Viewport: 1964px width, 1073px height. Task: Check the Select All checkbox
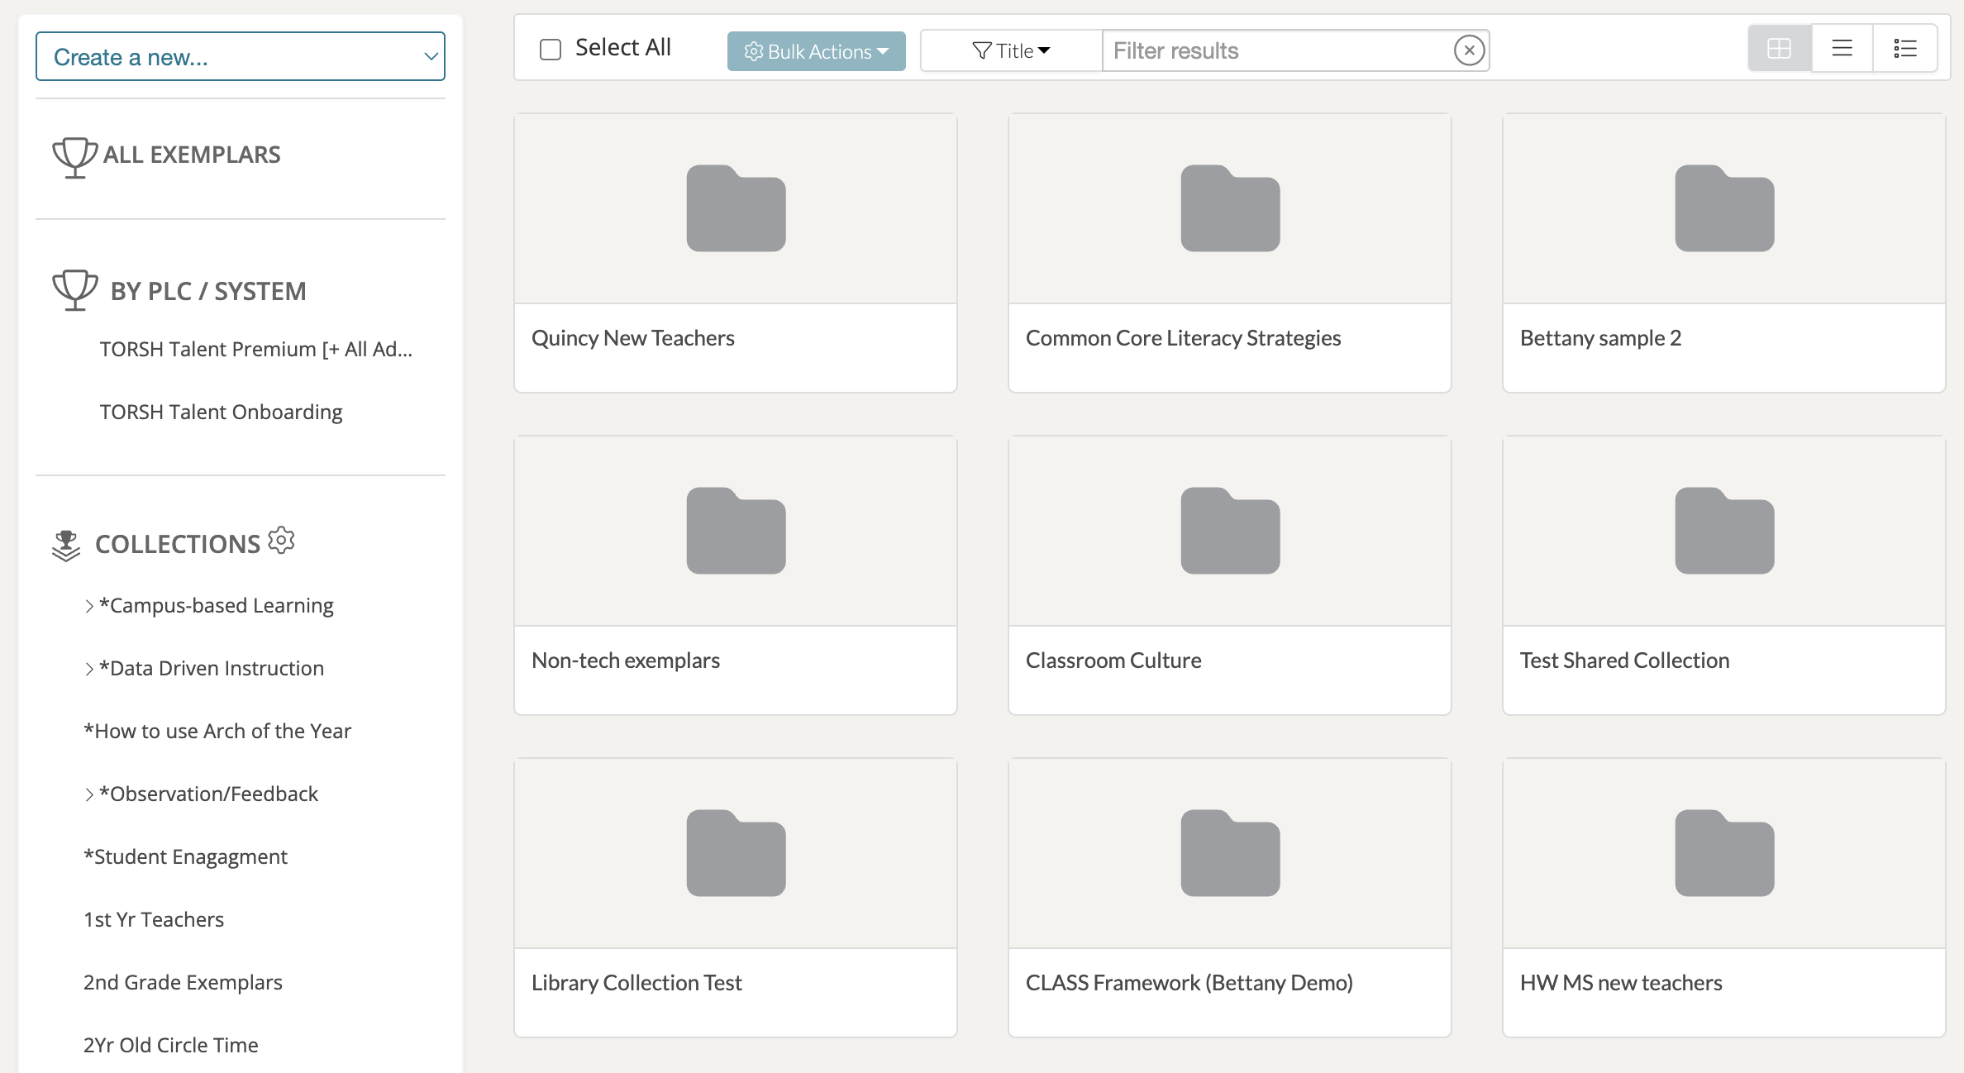pos(551,50)
